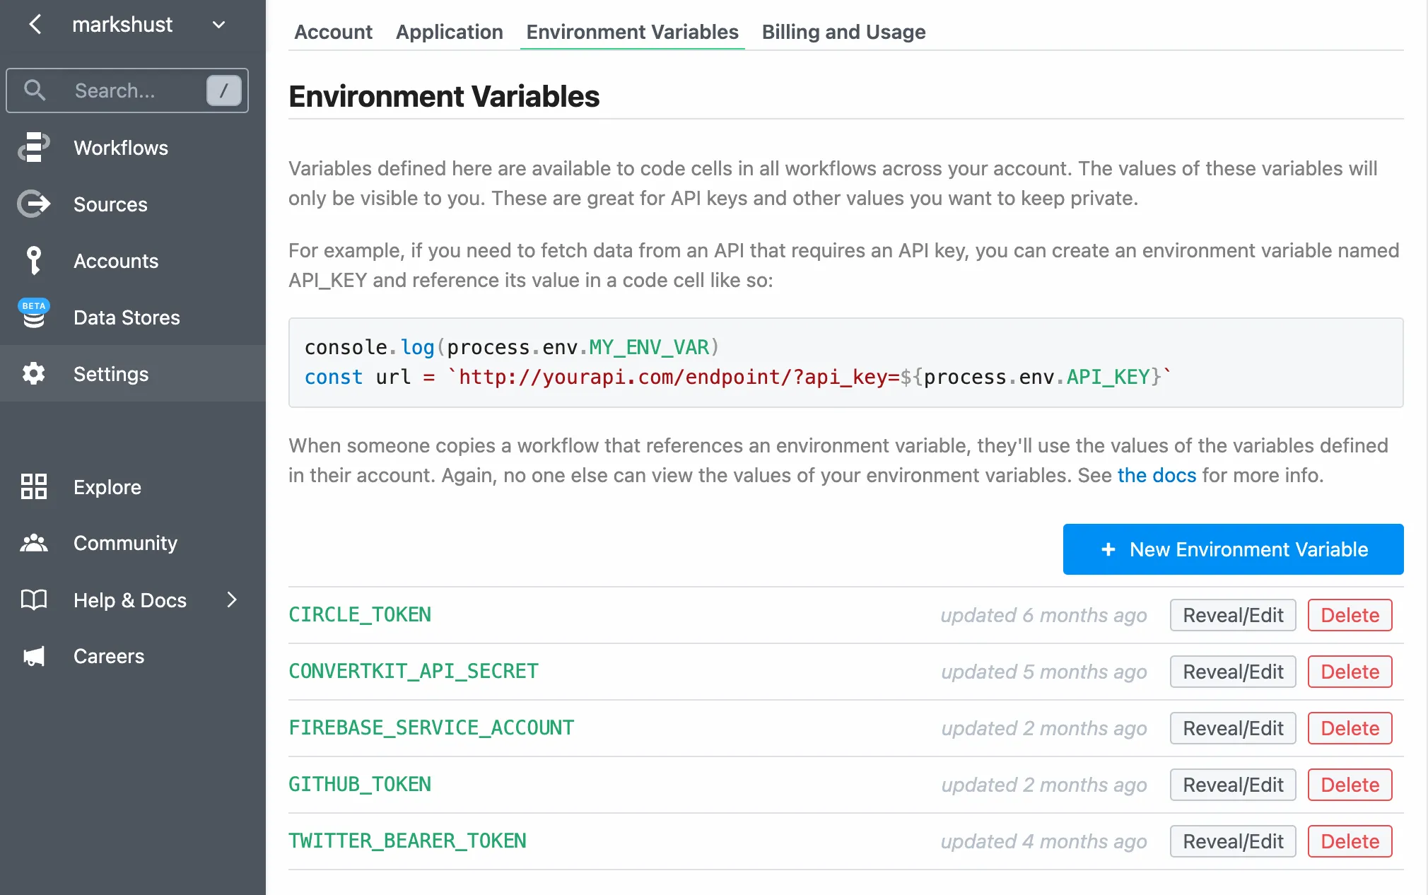Open the Community people icon
The height and width of the screenshot is (895, 1428).
click(x=33, y=543)
